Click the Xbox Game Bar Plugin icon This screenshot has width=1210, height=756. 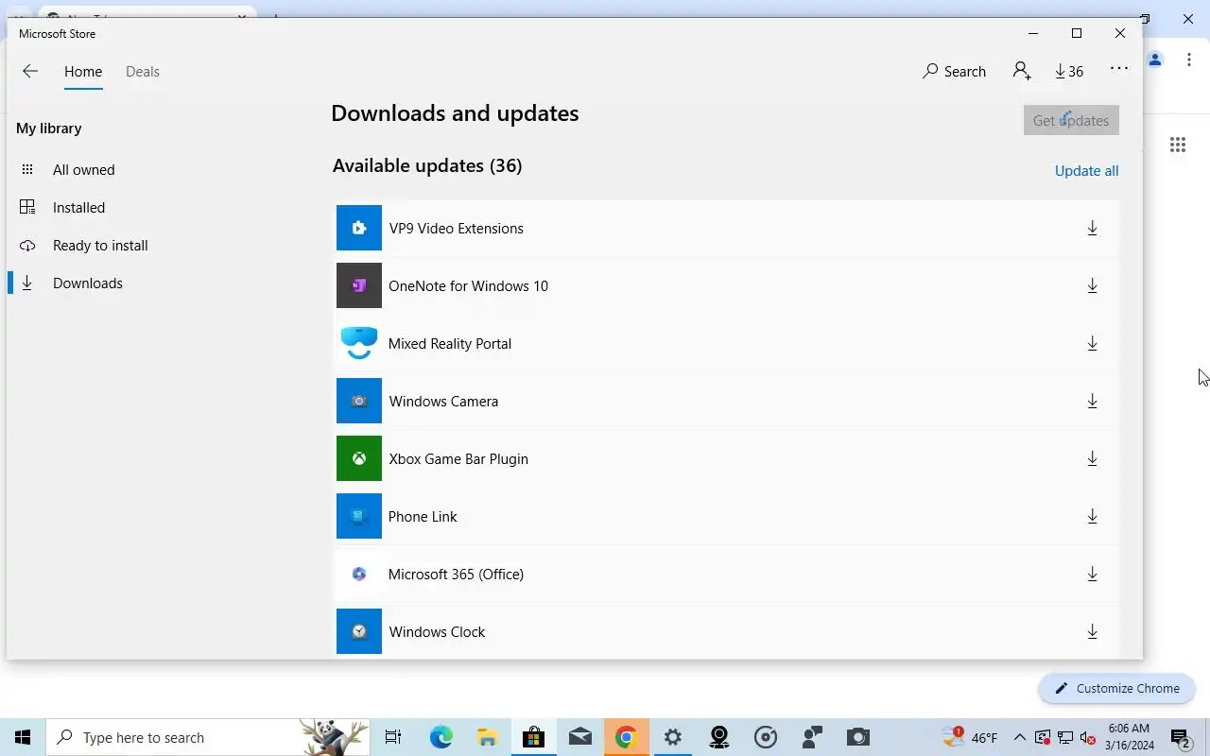(359, 458)
